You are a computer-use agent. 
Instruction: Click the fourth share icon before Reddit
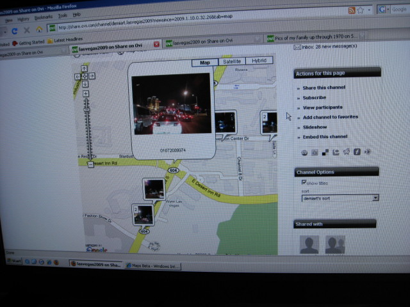click(x=336, y=152)
